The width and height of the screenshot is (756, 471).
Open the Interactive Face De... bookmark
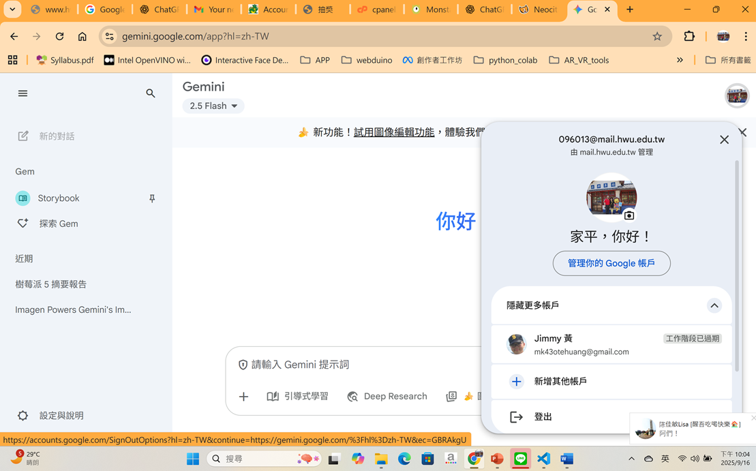245,60
